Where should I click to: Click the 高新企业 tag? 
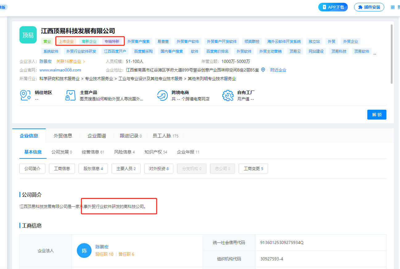89,42
